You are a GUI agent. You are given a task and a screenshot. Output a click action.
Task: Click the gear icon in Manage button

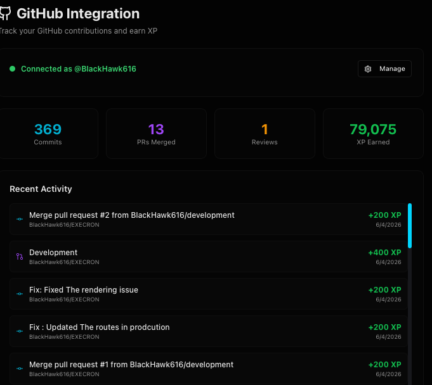(x=368, y=69)
